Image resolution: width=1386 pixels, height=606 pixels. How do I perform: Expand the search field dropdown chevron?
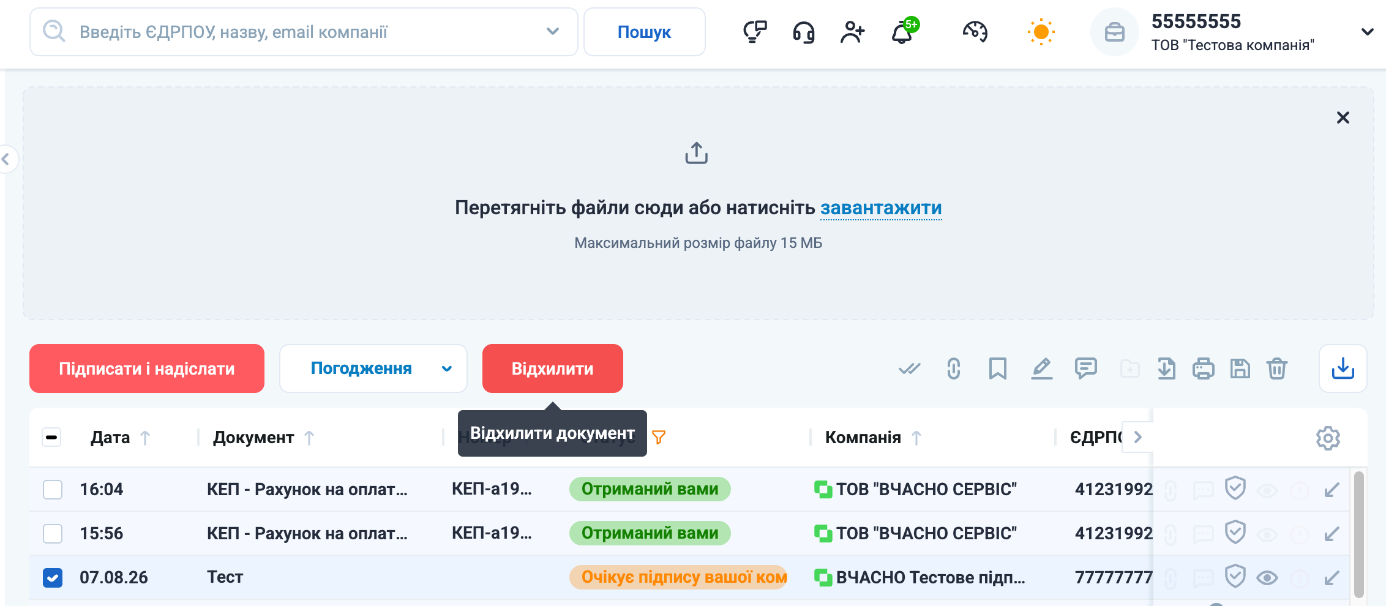[553, 31]
